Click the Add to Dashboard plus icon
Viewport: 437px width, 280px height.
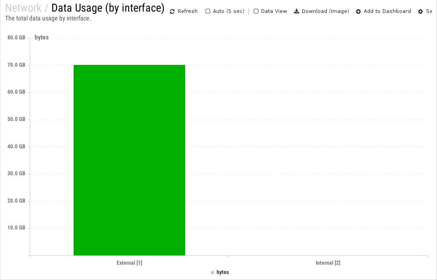click(x=358, y=12)
